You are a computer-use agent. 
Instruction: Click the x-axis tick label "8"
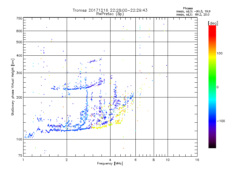click(x=154, y=160)
